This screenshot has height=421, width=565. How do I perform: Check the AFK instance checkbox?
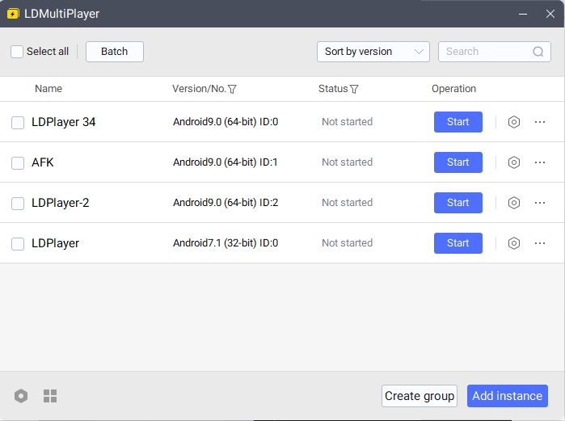[x=18, y=163]
